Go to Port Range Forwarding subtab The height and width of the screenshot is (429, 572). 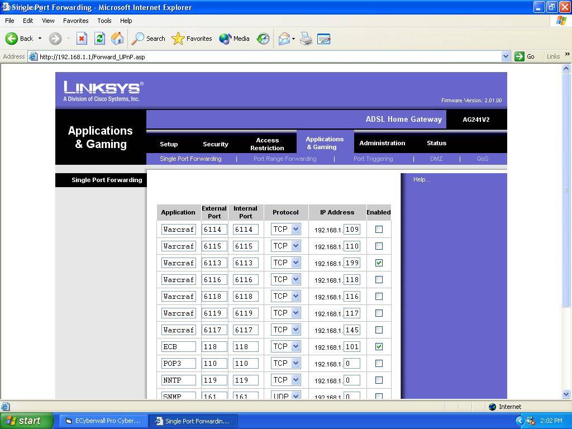[285, 159]
